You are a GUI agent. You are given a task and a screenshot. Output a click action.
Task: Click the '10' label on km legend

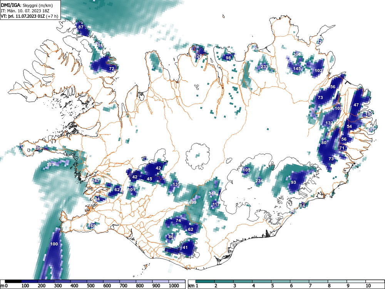(368, 286)
